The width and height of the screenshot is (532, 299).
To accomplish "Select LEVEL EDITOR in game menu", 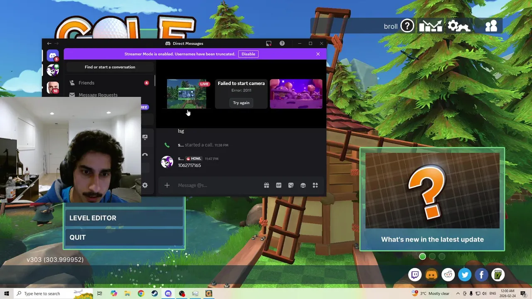I will [x=124, y=218].
